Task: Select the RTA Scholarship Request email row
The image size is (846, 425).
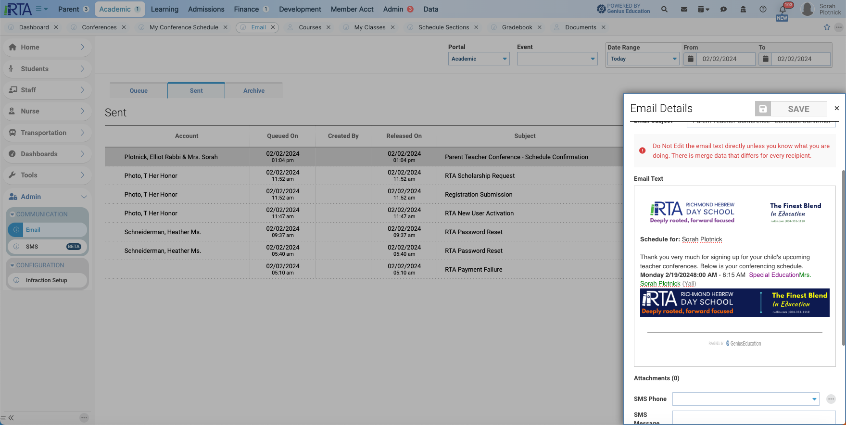Action: (x=364, y=175)
